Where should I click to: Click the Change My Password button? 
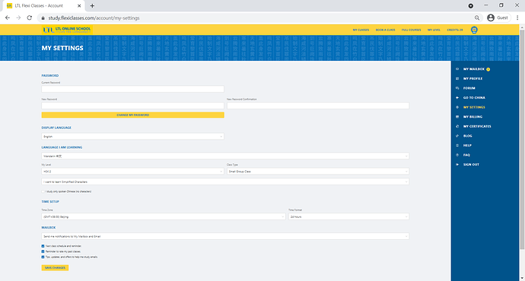[132, 115]
